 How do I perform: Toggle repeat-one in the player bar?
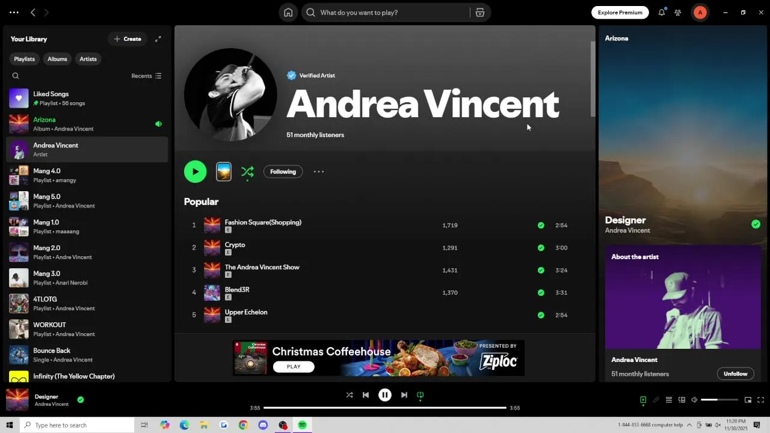(420, 395)
